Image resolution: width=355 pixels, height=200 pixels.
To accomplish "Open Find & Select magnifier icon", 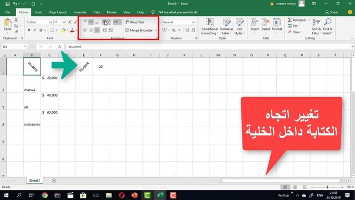I will tap(328, 22).
